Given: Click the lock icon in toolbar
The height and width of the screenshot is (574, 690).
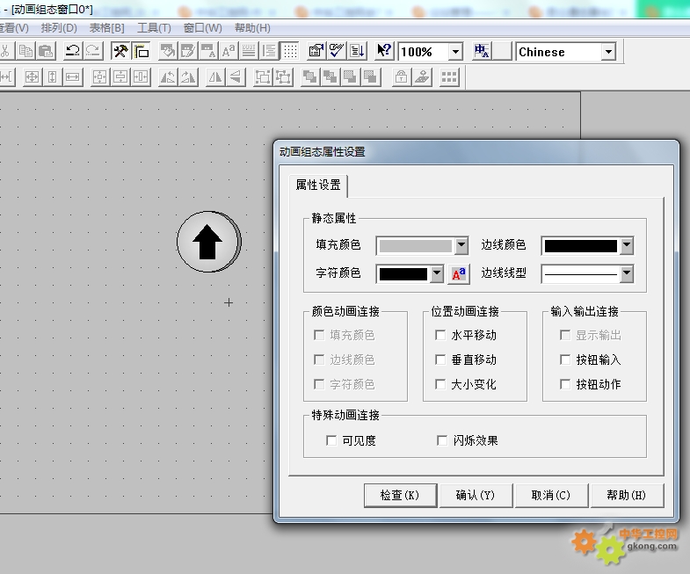Looking at the screenshot, I should coord(401,77).
